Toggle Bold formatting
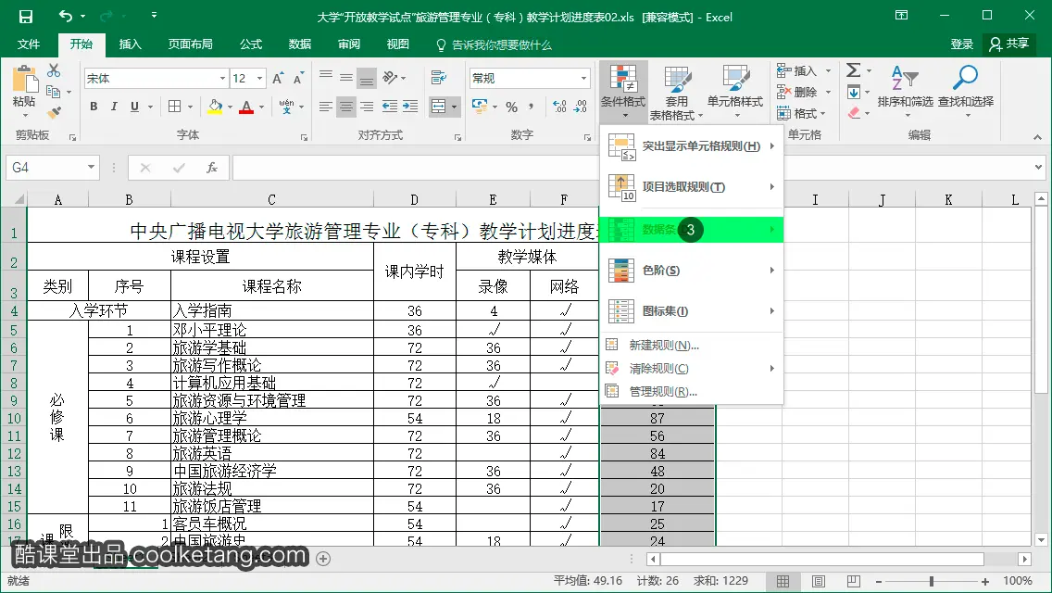 [x=94, y=107]
